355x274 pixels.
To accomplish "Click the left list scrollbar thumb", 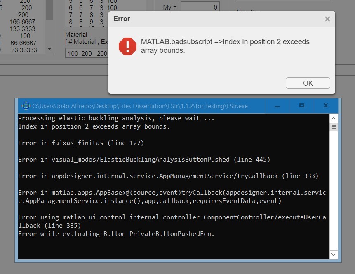I will tap(49, 10).
